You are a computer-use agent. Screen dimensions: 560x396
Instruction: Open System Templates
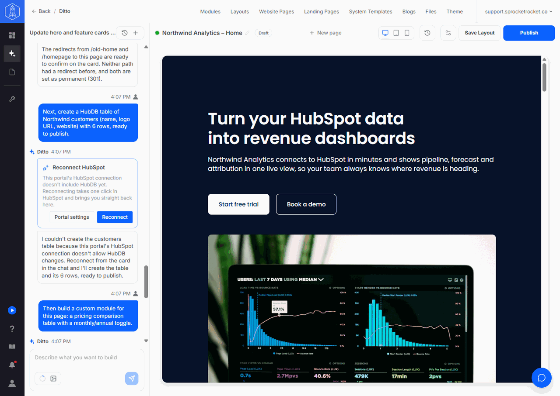pyautogui.click(x=371, y=11)
